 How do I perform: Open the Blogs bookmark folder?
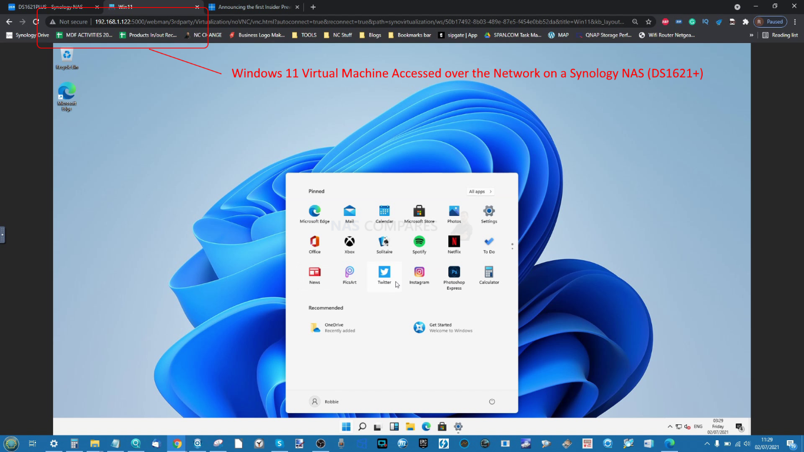click(x=370, y=35)
